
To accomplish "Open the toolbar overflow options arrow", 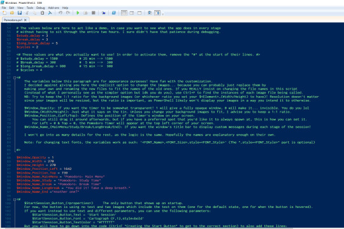I will click(163, 14).
